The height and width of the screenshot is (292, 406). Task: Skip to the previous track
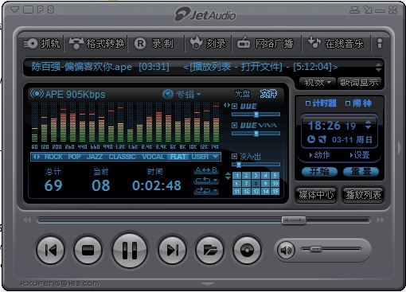pos(50,251)
